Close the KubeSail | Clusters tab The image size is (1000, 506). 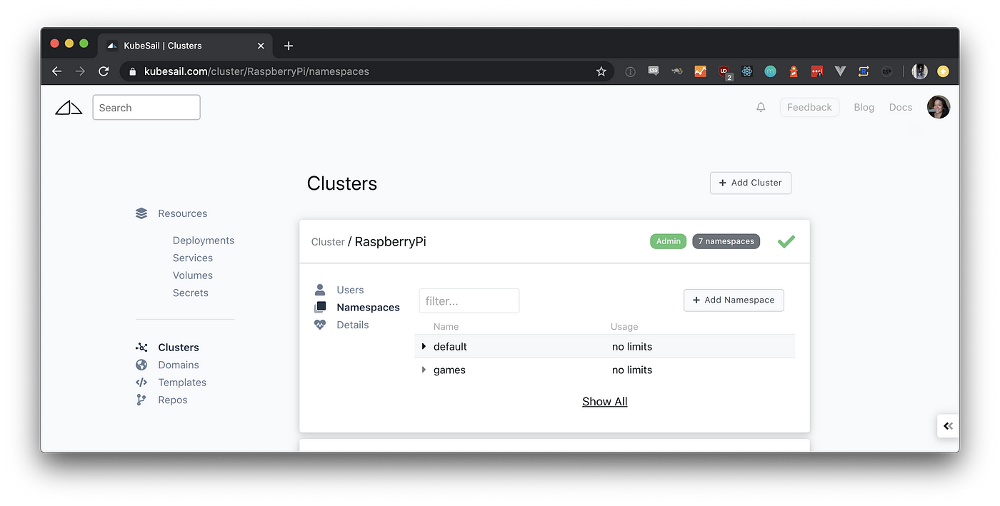click(261, 46)
